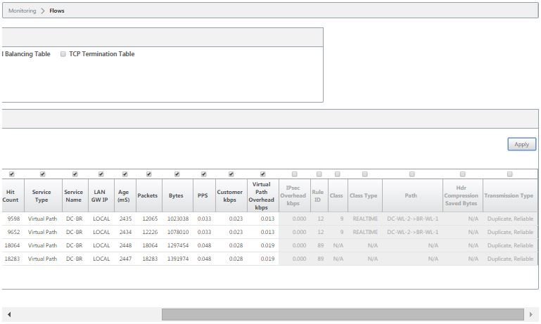Enable the TCP Termination Table checkbox
541x324 pixels.
point(63,54)
